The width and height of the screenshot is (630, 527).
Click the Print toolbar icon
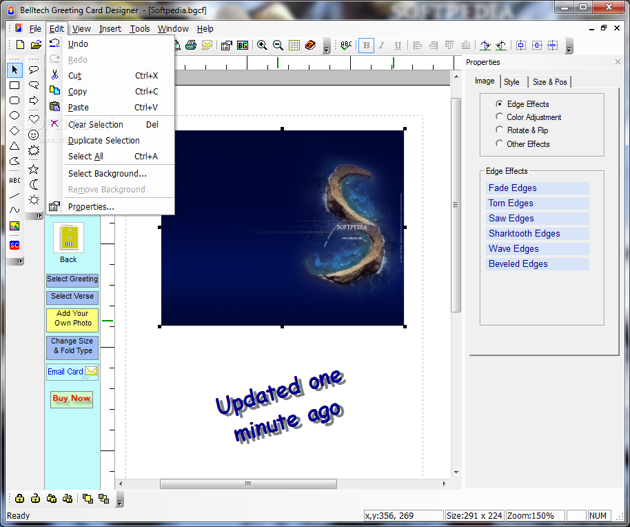point(191,45)
